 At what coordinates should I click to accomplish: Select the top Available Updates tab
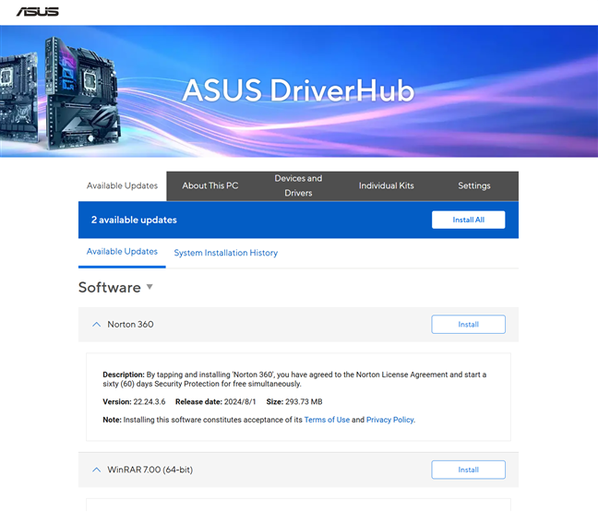[x=122, y=185]
